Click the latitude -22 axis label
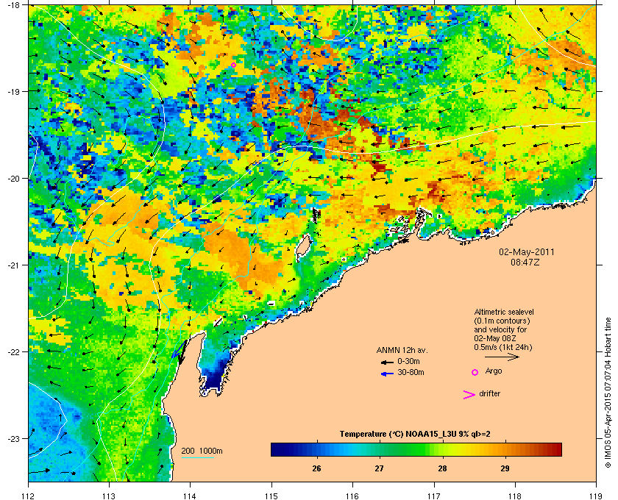This screenshot has width=618, height=500. (x=13, y=352)
